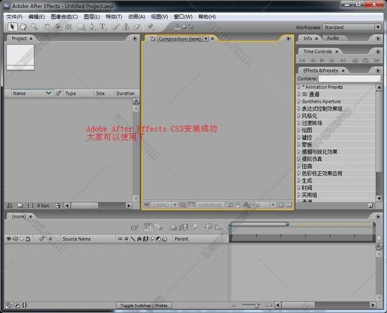Click the Effects panel new preset icon
Viewport: 387px width, 313px height.
click(370, 205)
